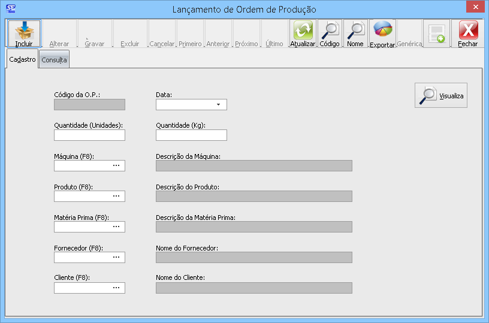Open Matéria Prima (F8) lookup ellipsis

[x=116, y=227]
